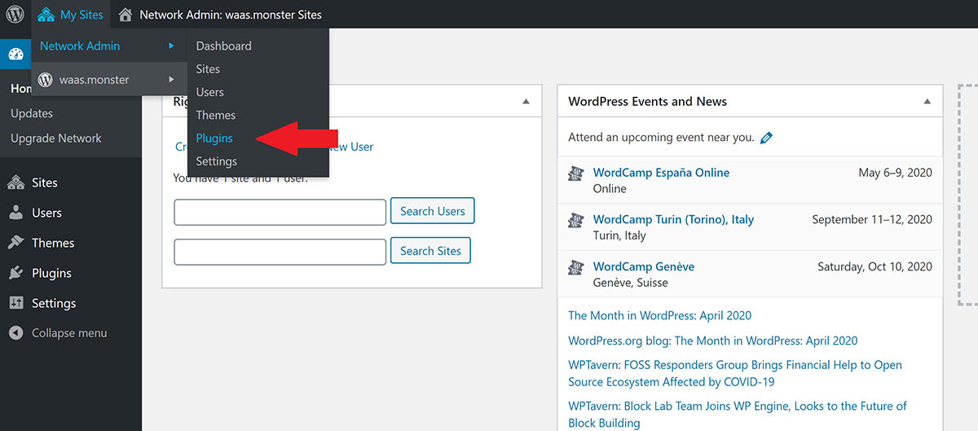Click WordPress icon next to waas.monster
Image resolution: width=978 pixels, height=431 pixels.
46,80
